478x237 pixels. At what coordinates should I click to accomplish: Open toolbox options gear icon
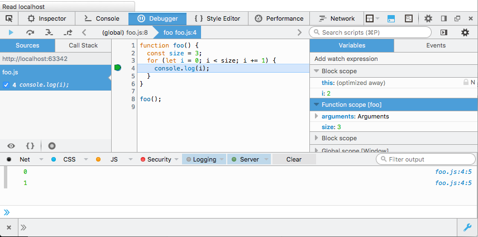(428, 18)
